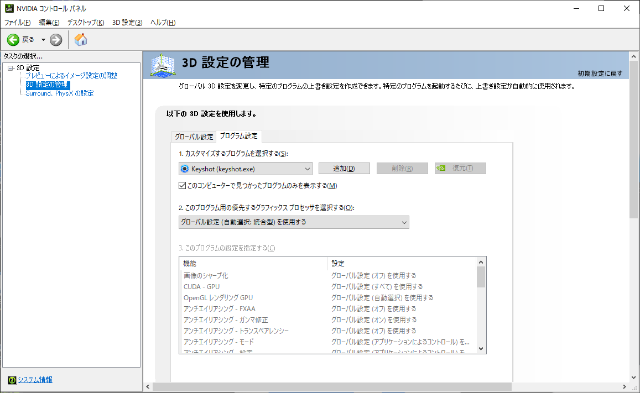
Task: Click the 3D 設定 root tree item
Action: [28, 68]
